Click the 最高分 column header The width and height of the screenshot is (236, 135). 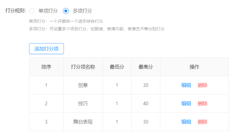coord(146,67)
